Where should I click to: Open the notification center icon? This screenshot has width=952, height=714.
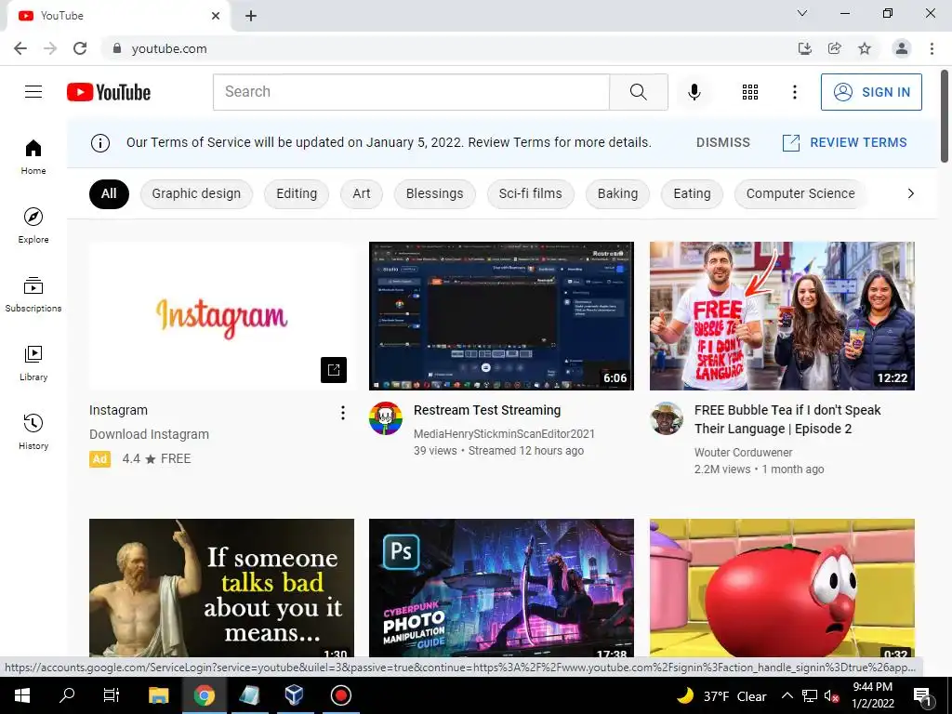[x=922, y=695]
